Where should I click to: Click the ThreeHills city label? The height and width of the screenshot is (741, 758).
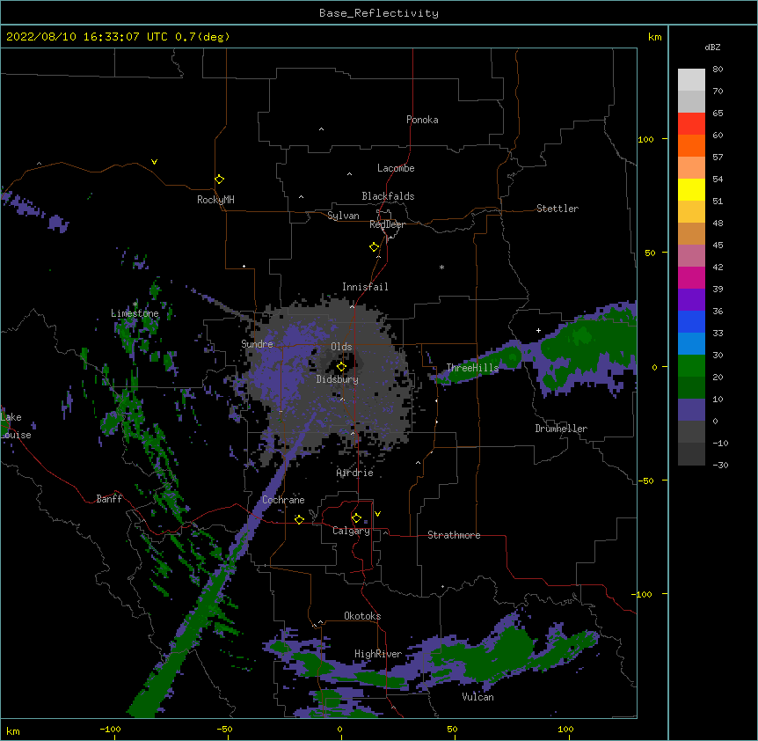[472, 368]
